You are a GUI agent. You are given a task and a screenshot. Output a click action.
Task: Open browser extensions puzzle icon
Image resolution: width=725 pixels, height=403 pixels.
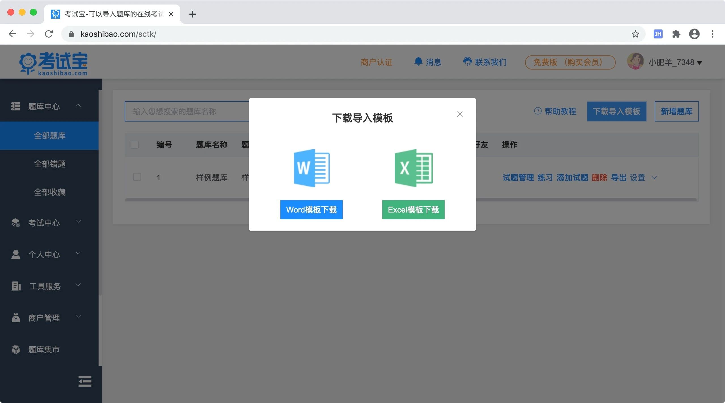coord(676,34)
